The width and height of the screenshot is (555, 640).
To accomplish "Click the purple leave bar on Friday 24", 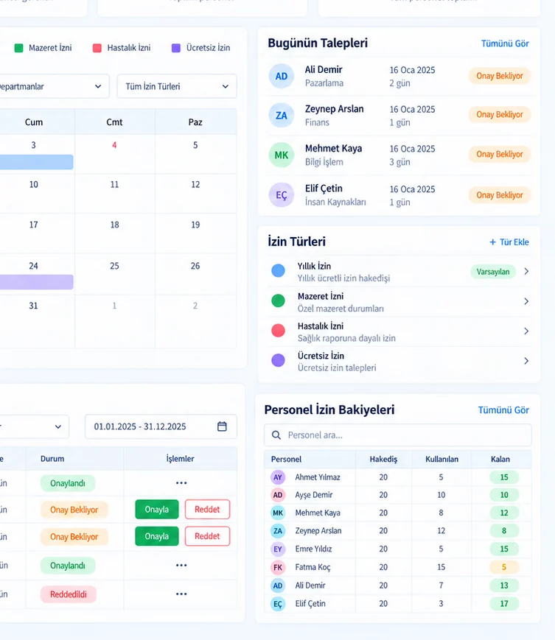I will (x=37, y=282).
